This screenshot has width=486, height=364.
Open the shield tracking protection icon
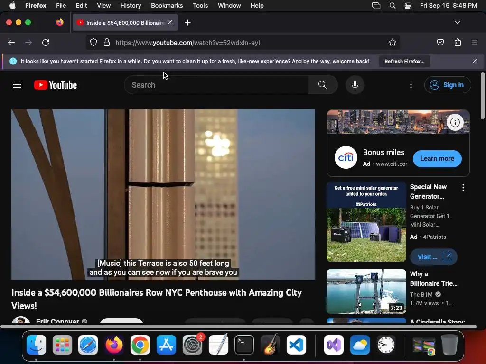[93, 42]
